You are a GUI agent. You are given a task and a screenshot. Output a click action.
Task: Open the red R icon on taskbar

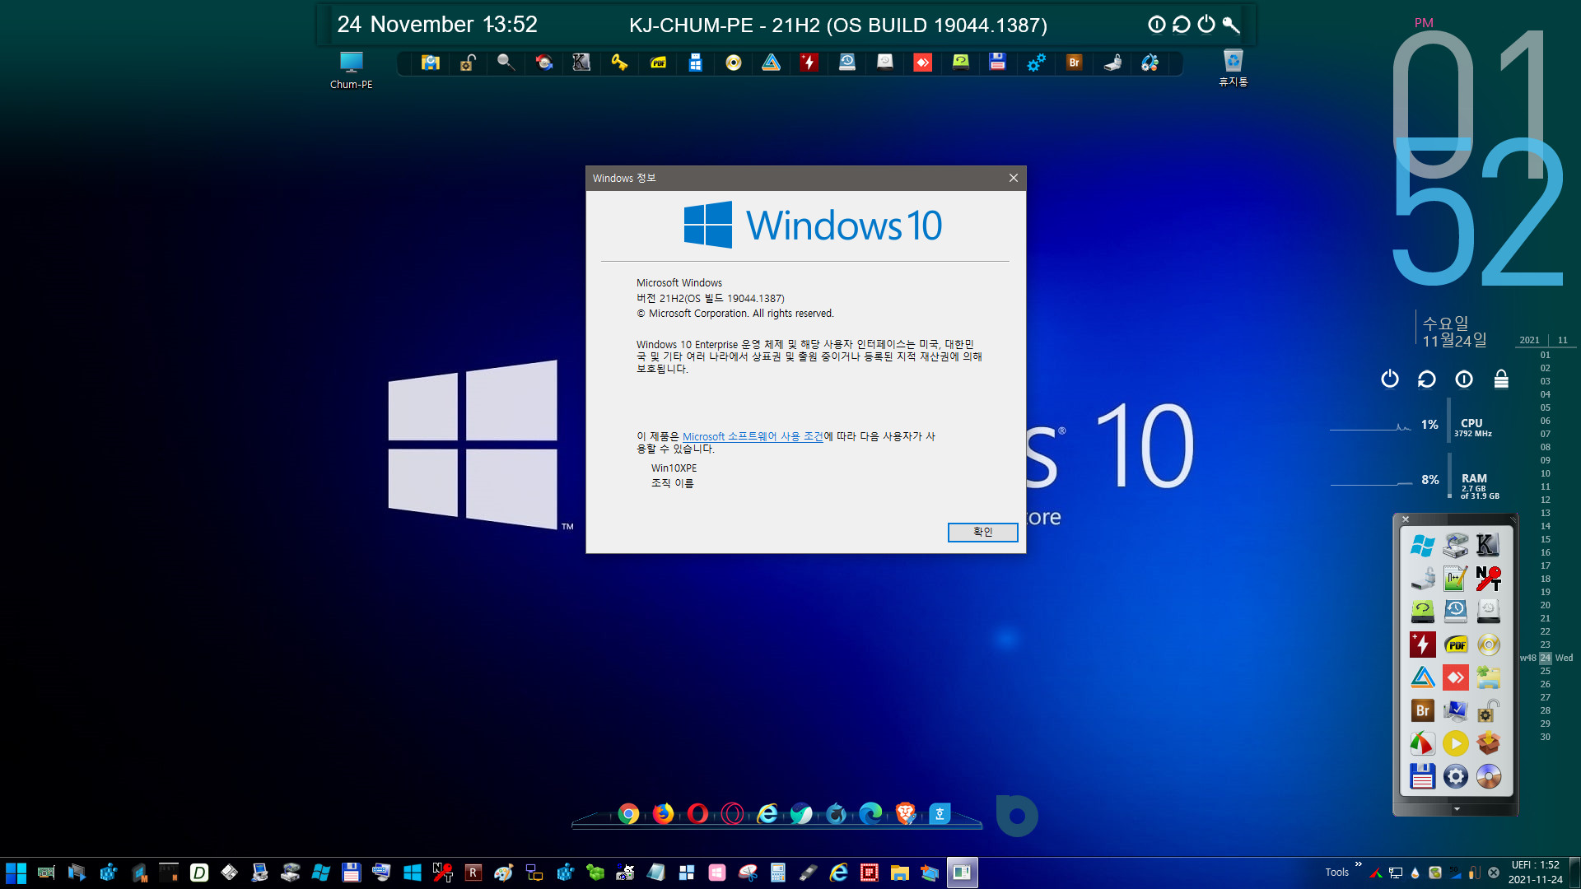pyautogui.click(x=473, y=873)
